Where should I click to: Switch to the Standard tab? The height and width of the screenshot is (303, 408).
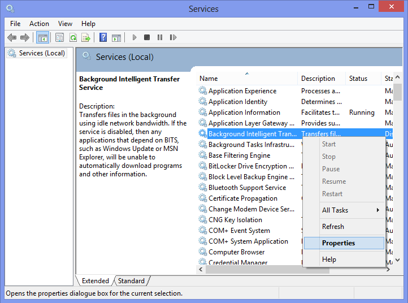click(x=132, y=281)
